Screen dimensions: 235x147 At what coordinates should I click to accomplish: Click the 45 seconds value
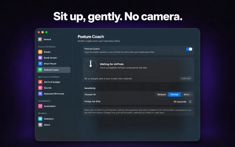tap(180, 102)
